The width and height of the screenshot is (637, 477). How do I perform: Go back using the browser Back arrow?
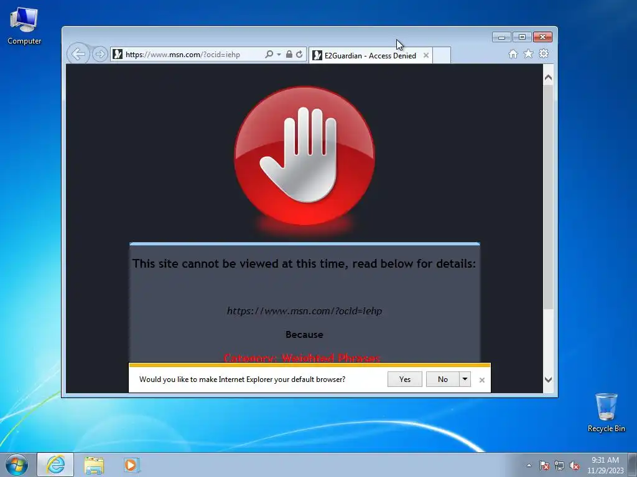pyautogui.click(x=78, y=53)
